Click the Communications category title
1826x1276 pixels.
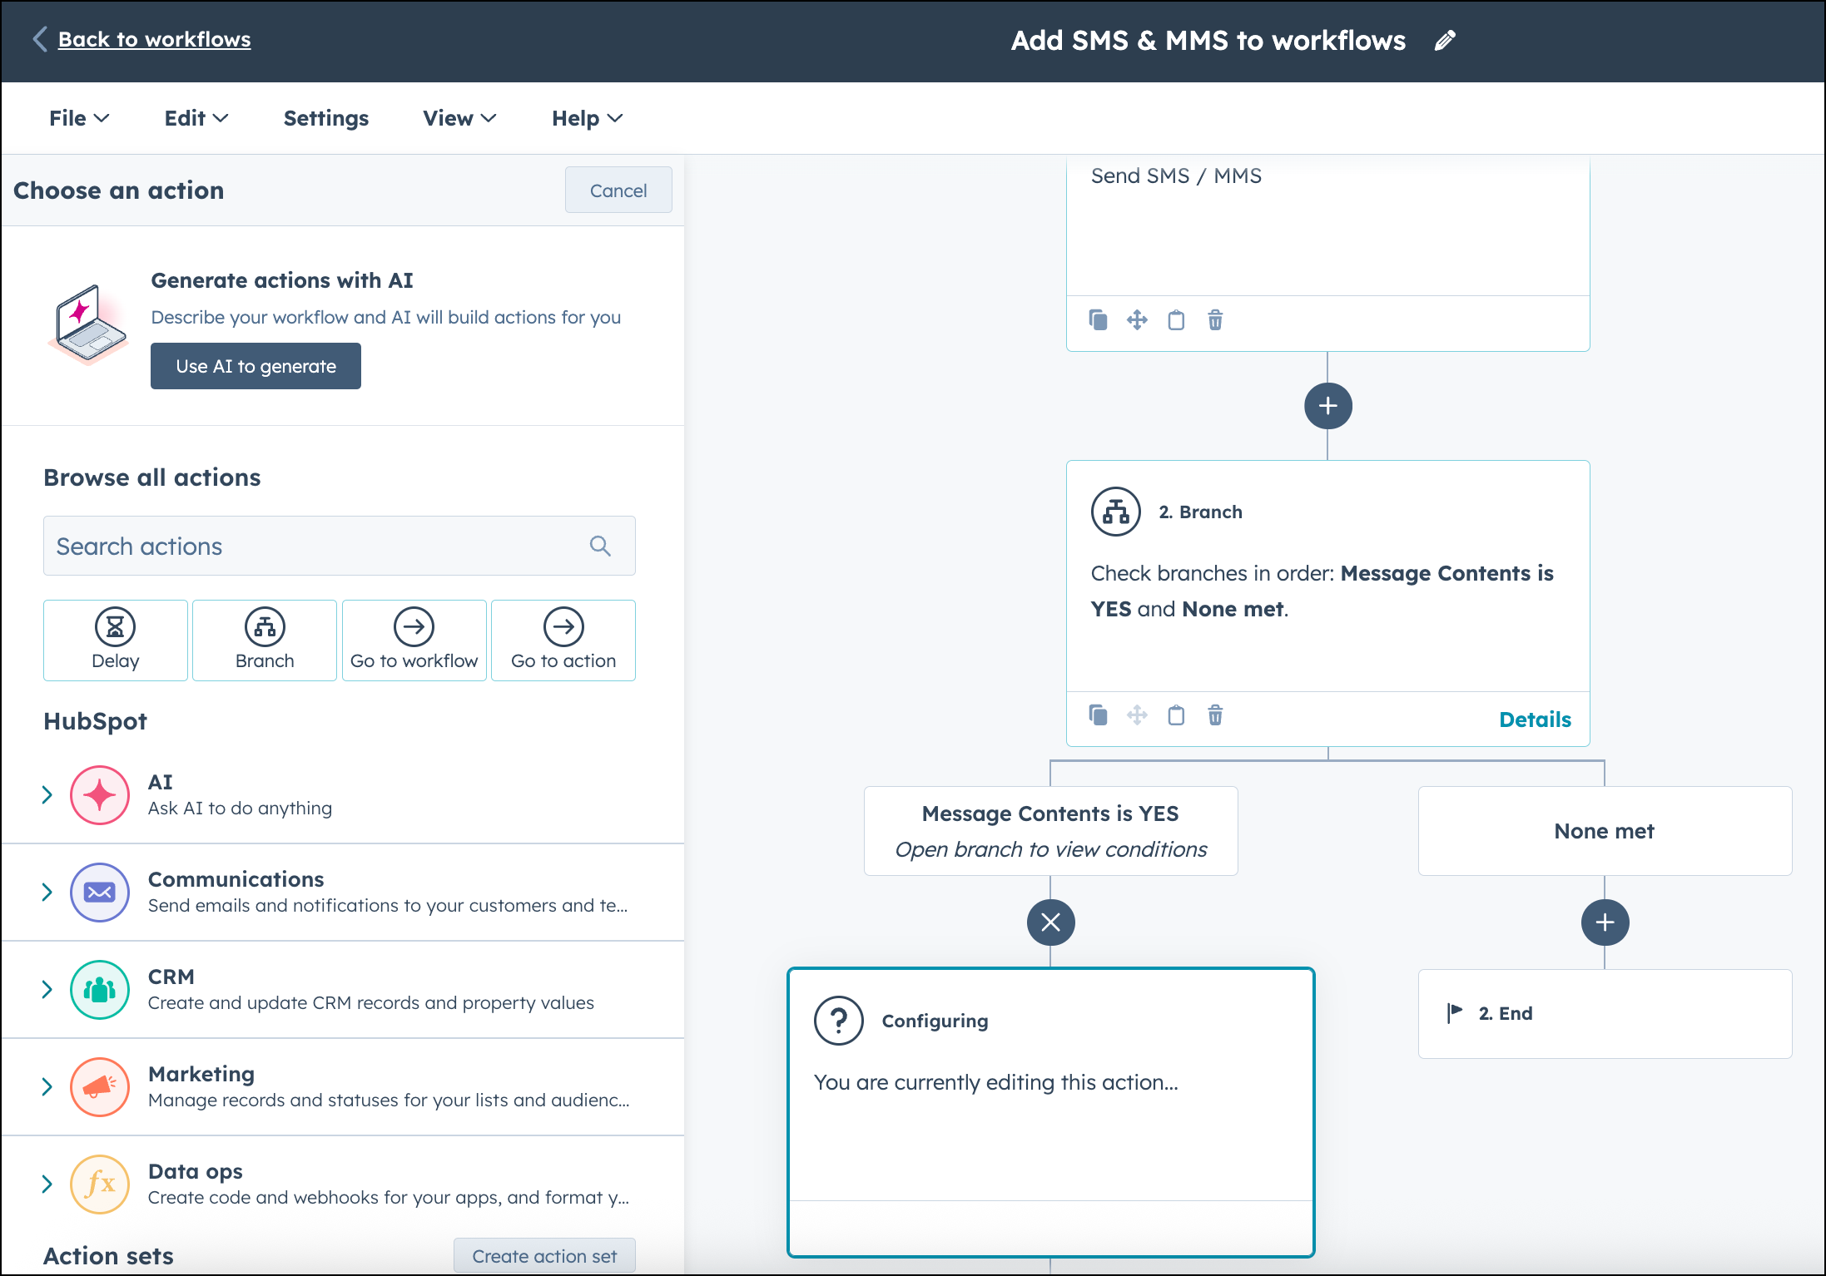click(x=236, y=879)
